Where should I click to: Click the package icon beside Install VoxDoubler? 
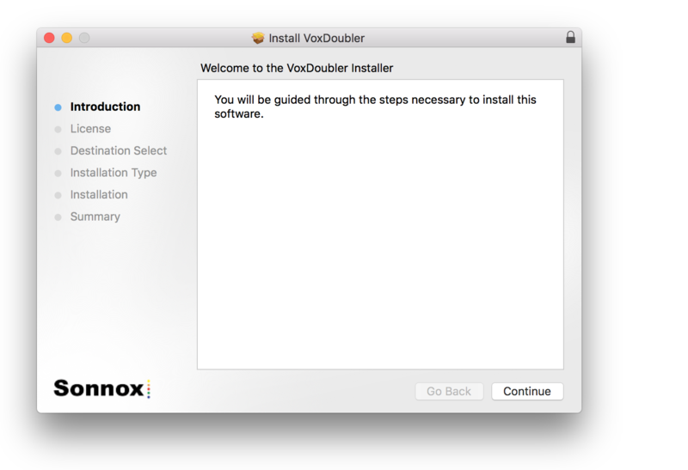click(258, 38)
